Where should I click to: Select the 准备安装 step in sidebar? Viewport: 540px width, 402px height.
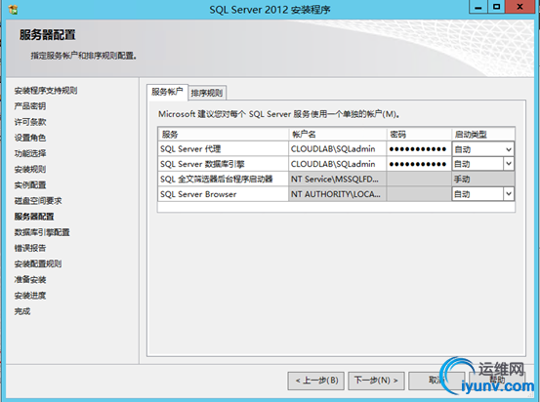click(x=30, y=280)
